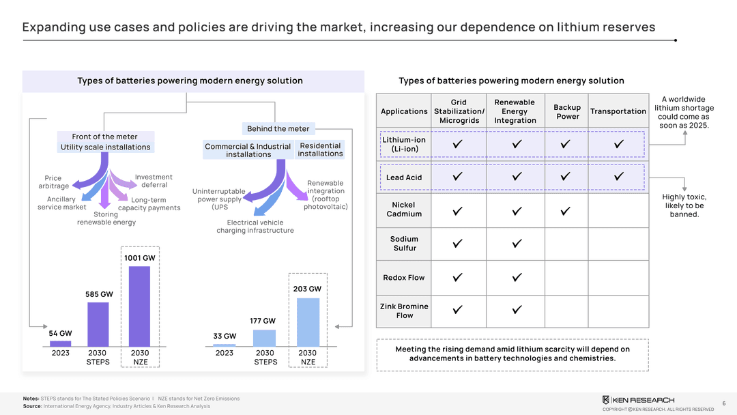This screenshot has height=415, width=737.
Task: Click the 'Utility scale installations' box
Action: pyautogui.click(x=105, y=147)
